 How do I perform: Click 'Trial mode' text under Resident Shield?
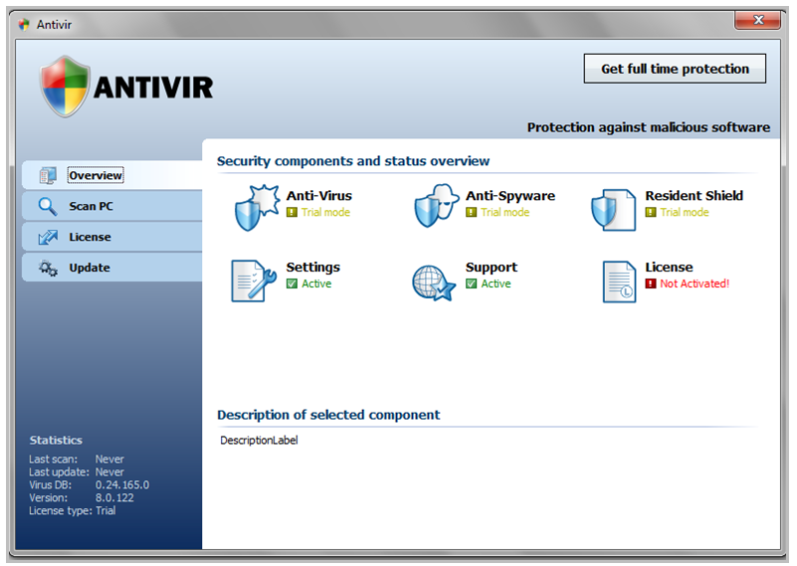(685, 212)
